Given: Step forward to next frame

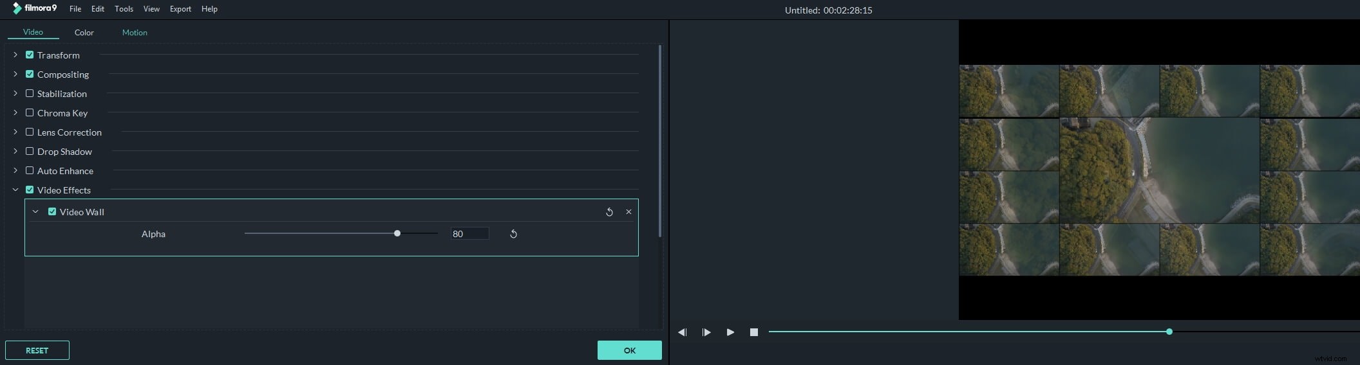Looking at the screenshot, I should click(x=706, y=332).
